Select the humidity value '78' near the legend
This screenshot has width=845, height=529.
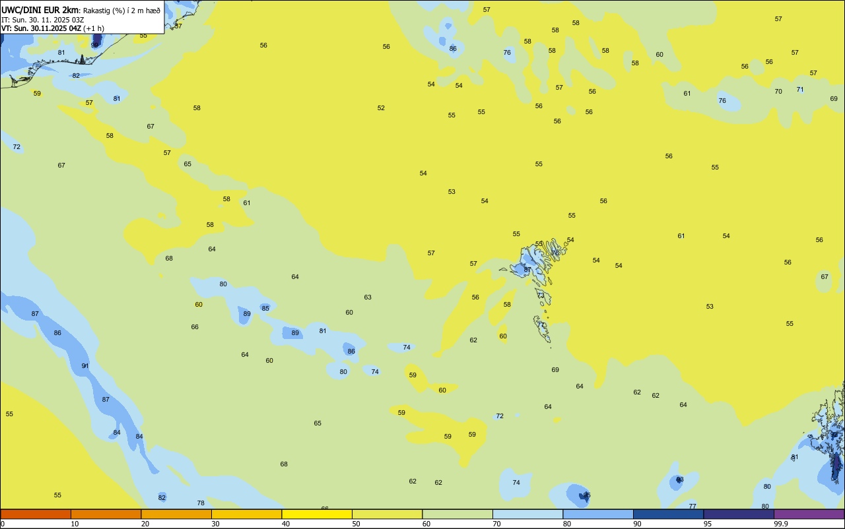click(x=201, y=503)
